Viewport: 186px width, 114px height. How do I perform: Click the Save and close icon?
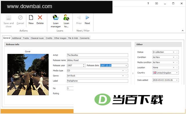[x=8, y=17]
